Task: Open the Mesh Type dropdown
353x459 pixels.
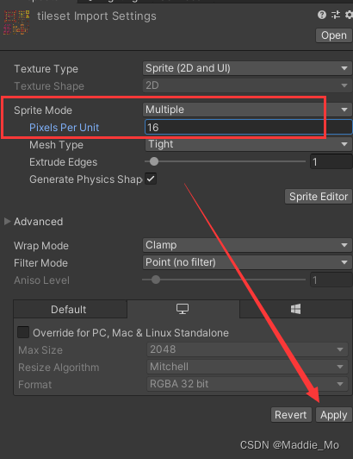Action: point(248,144)
